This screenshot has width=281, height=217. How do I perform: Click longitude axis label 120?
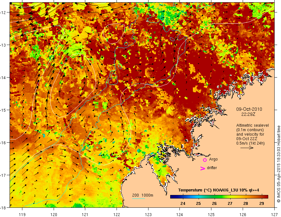[x=54, y=214]
